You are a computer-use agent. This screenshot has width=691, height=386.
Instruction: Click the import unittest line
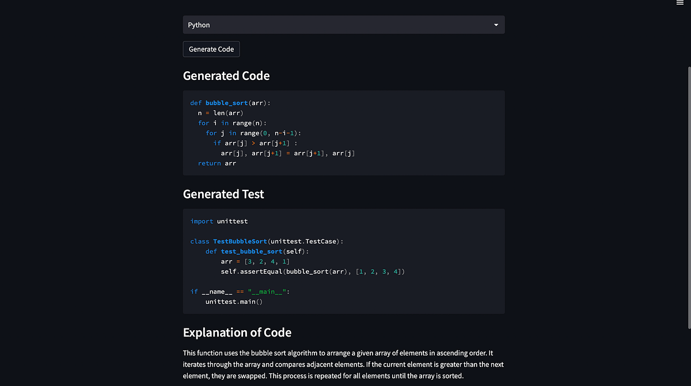point(219,221)
